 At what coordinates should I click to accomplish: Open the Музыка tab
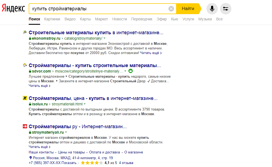[x=205, y=19]
